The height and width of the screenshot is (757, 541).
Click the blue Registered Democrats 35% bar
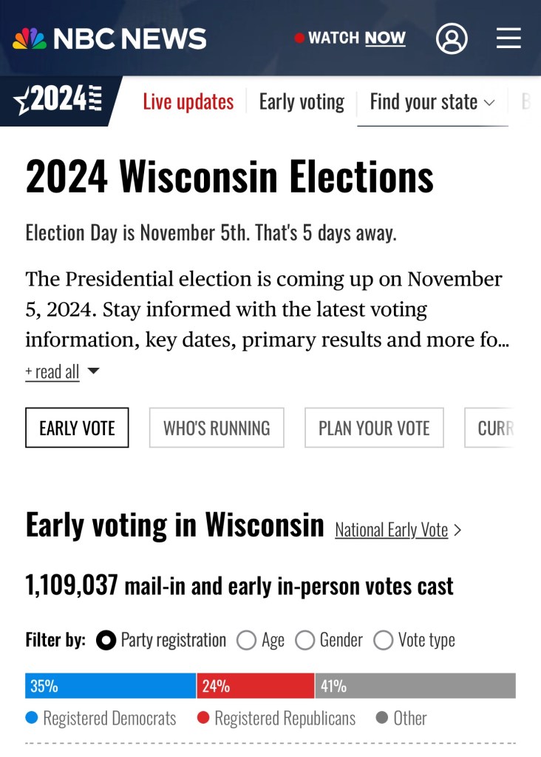pos(110,686)
